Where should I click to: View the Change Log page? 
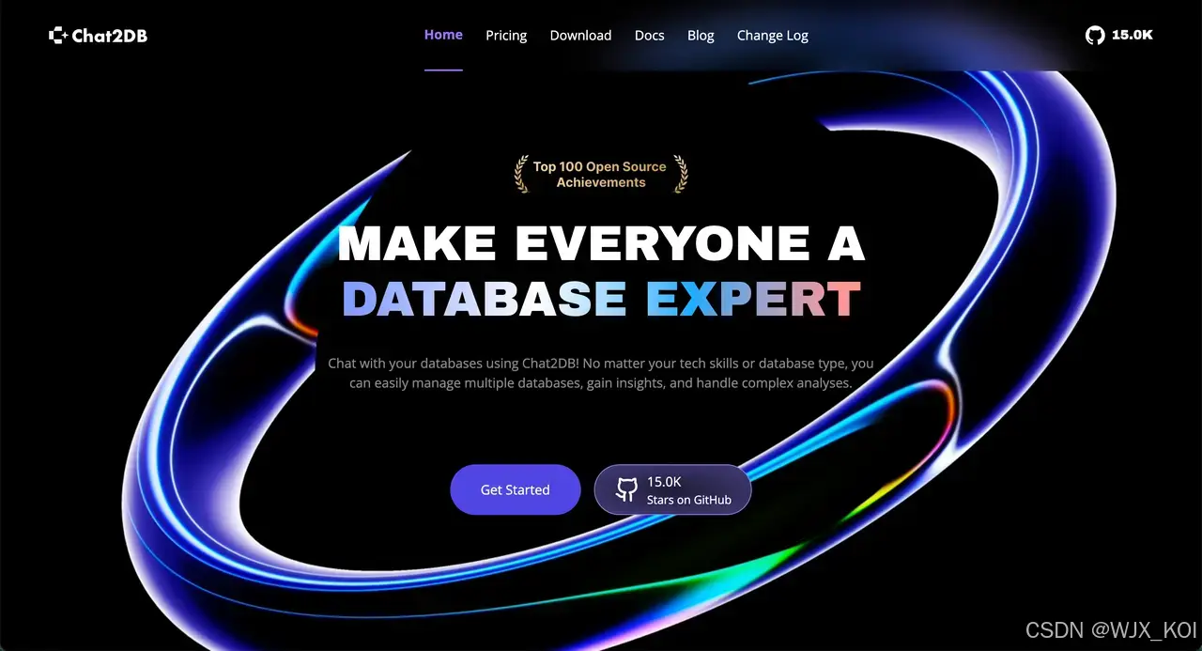tap(772, 36)
